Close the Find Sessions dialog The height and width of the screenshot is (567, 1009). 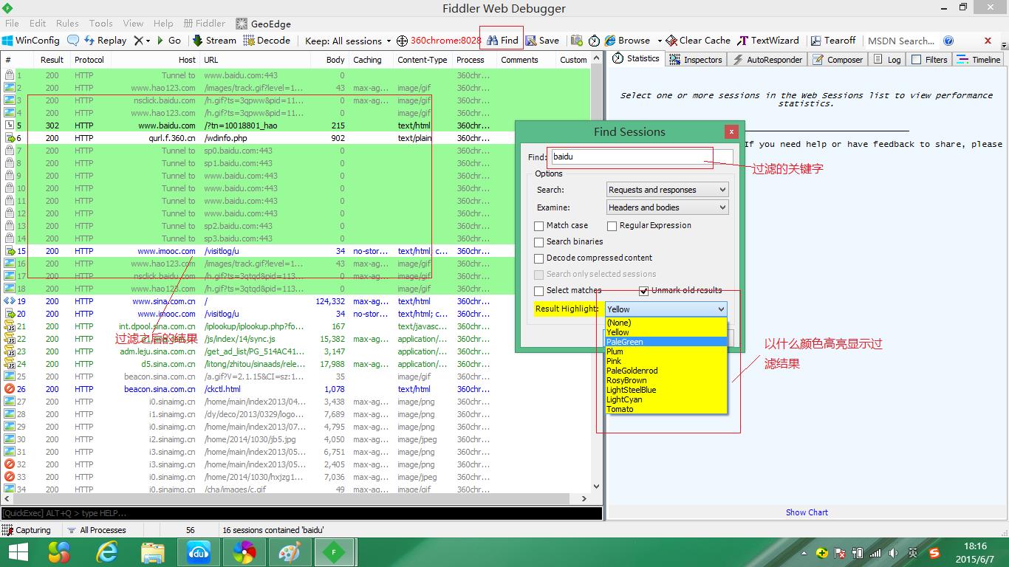tap(731, 131)
